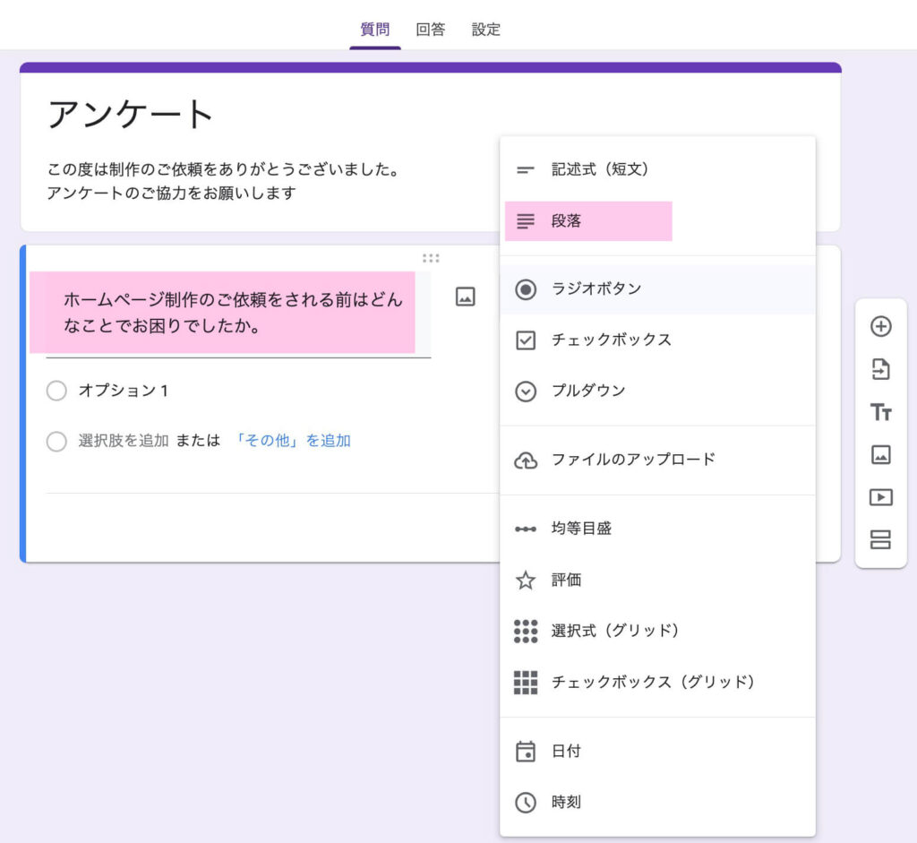Click the add title and description icon

point(881,412)
